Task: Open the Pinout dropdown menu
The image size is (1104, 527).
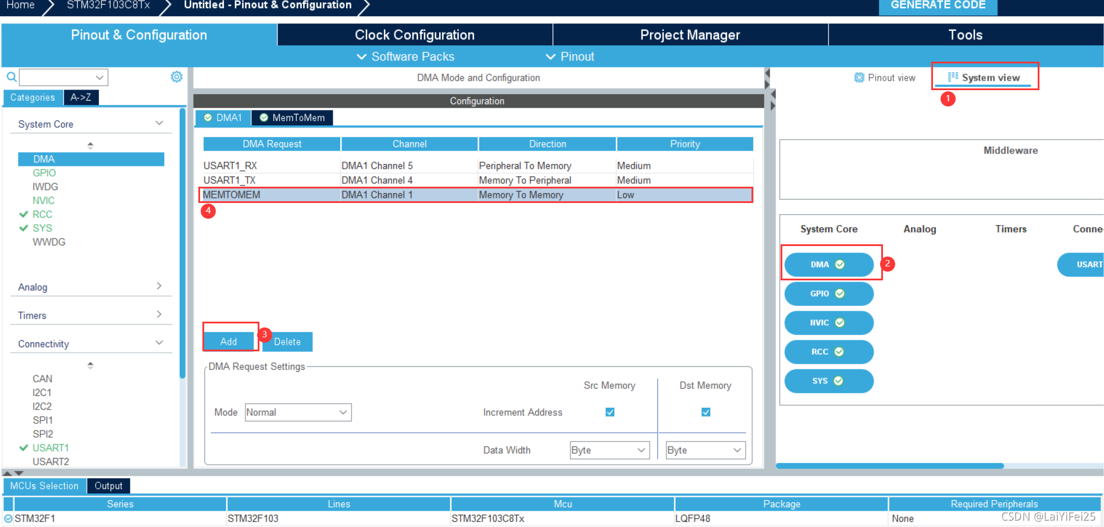Action: (570, 56)
